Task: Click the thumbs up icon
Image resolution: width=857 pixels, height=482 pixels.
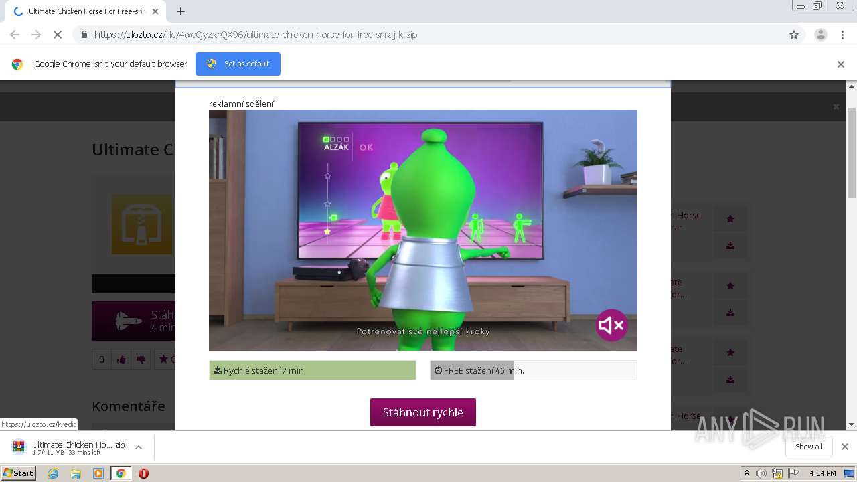Action: pyautogui.click(x=121, y=359)
